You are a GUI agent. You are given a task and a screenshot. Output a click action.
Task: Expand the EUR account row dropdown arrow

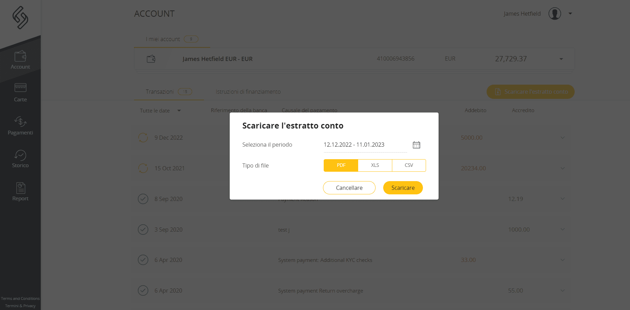click(561, 59)
